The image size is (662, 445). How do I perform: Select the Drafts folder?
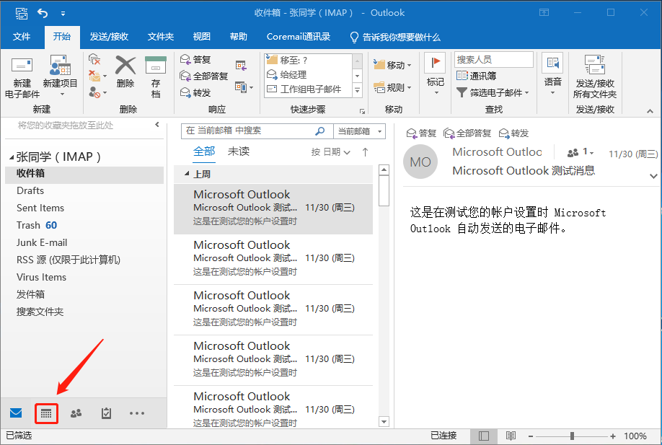pyautogui.click(x=84, y=190)
